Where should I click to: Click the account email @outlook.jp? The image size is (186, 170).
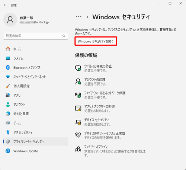tap(34, 22)
